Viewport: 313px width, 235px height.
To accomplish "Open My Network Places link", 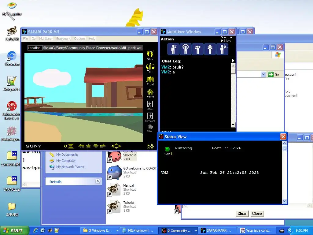I will [70, 167].
